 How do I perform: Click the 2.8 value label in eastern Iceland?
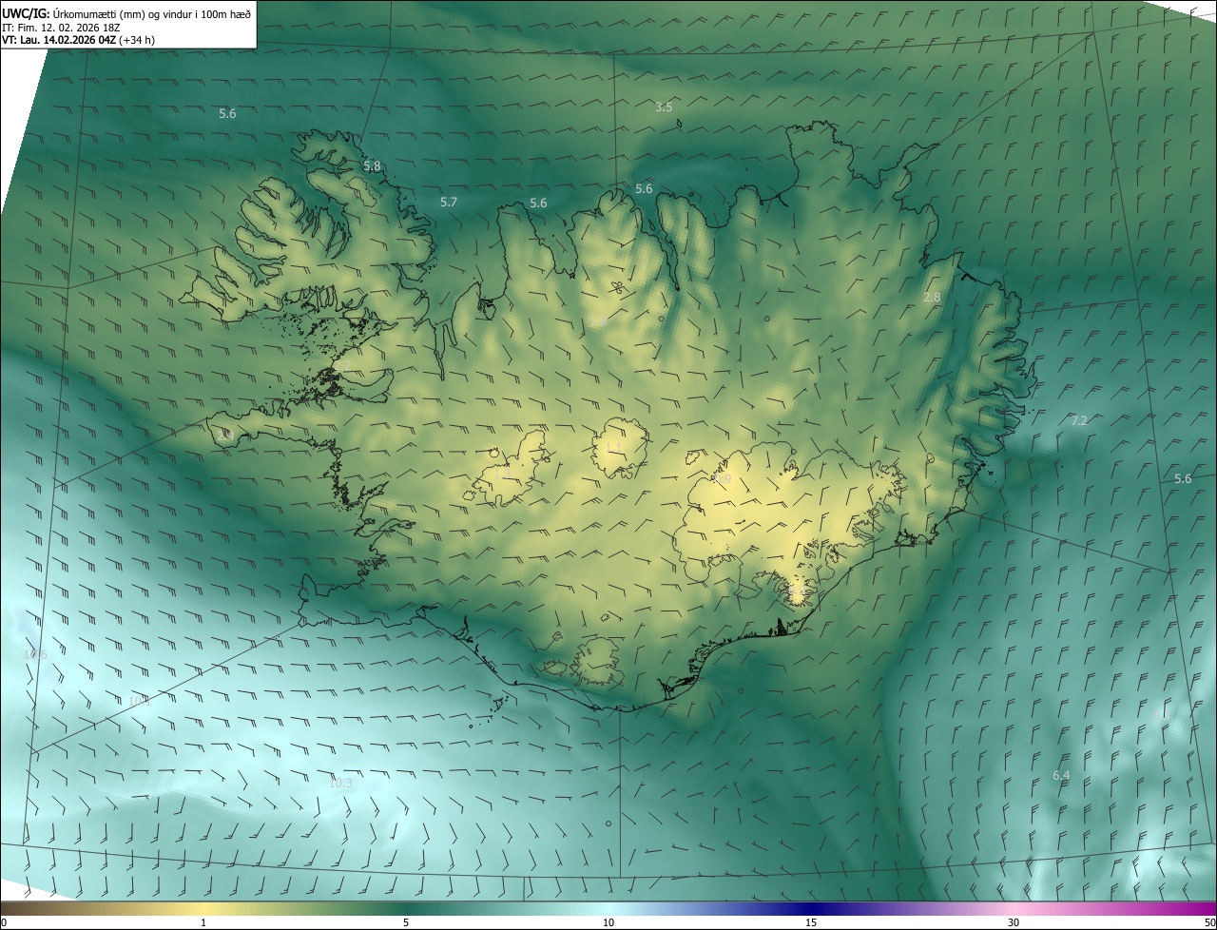pyautogui.click(x=932, y=297)
